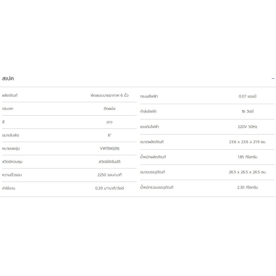Click the 26.5 x 26.5 x 26.5 ซม. value
Screen dimensions: 276x276
coord(247,172)
